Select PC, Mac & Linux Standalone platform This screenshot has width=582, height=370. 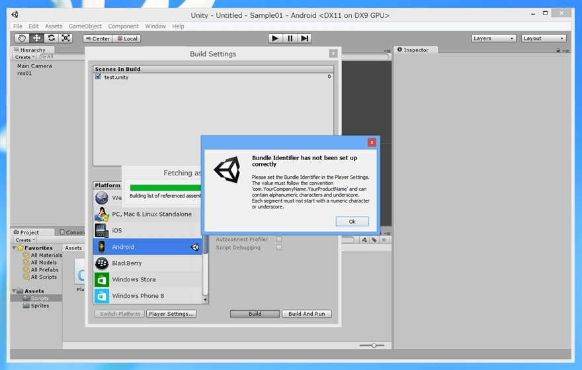[x=147, y=214]
